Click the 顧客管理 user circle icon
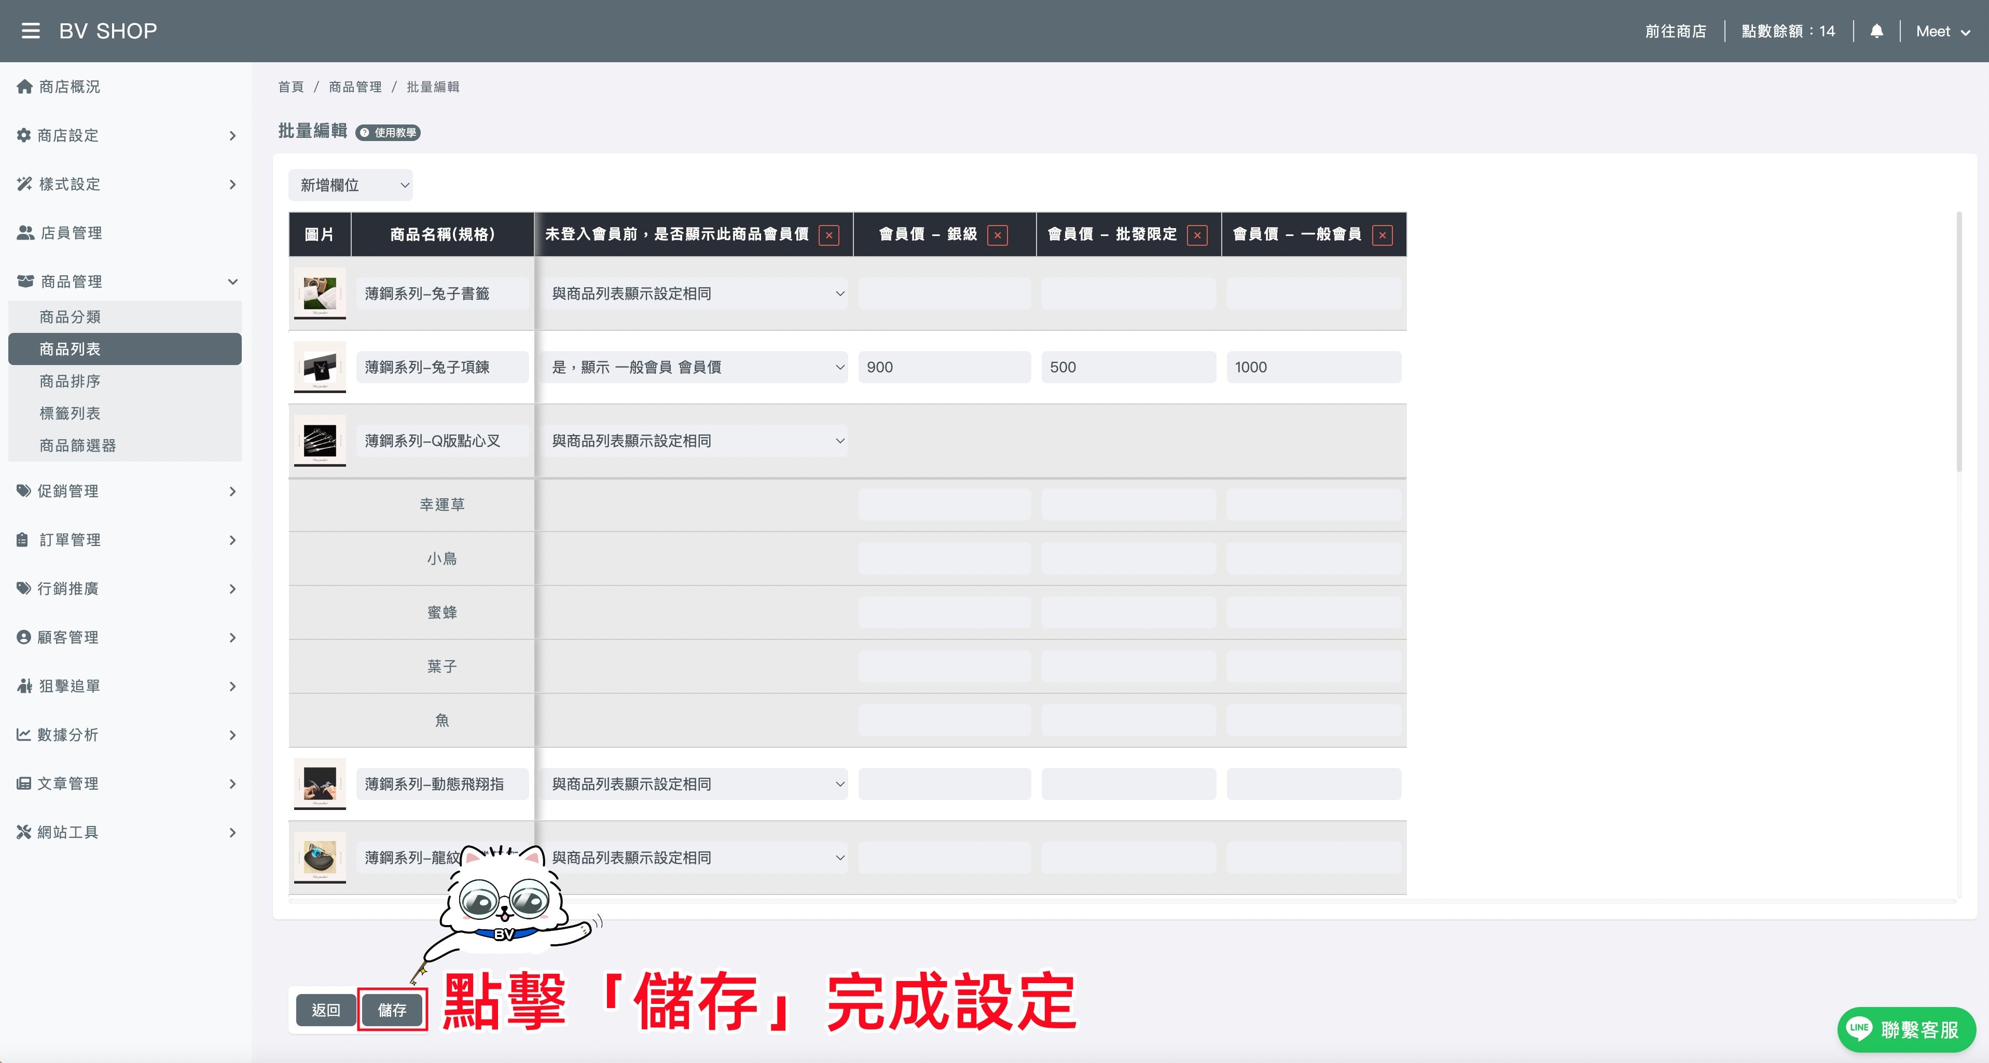The image size is (1989, 1063). (24, 637)
